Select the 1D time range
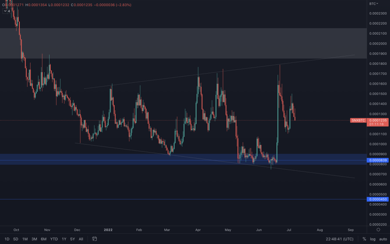The width and height of the screenshot is (390, 244). (x=6, y=239)
